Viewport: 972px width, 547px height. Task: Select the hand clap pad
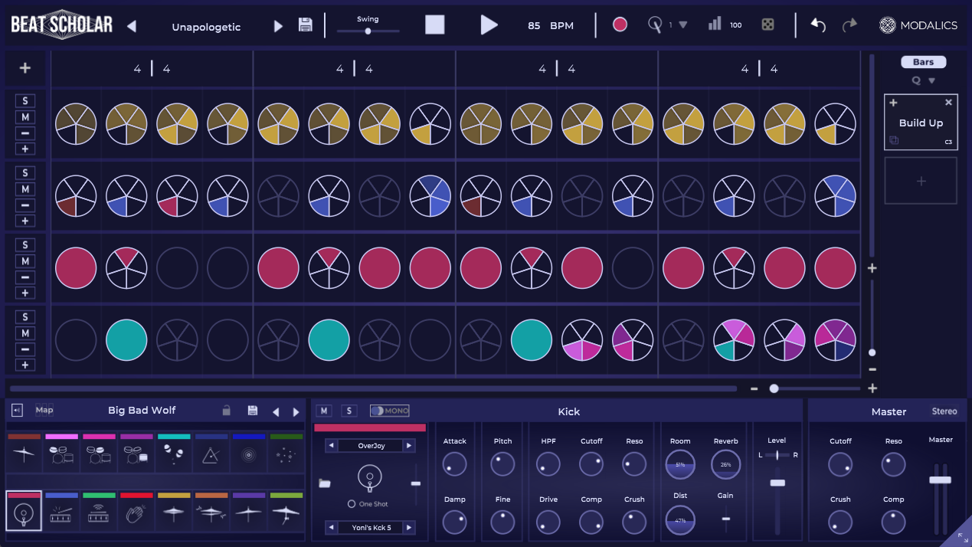click(x=136, y=512)
